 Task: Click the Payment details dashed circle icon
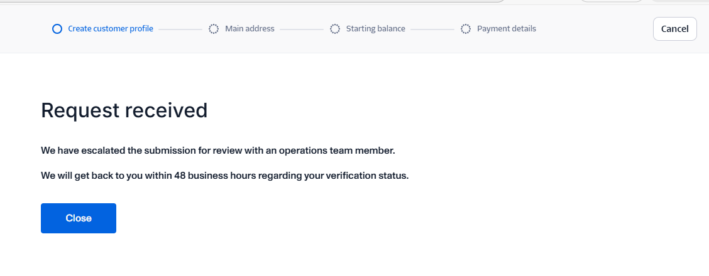point(466,29)
